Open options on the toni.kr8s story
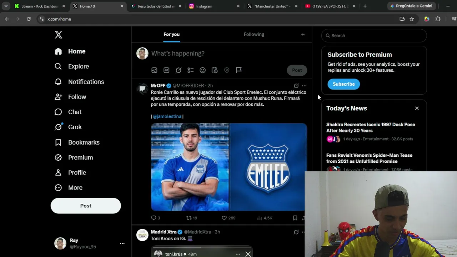This screenshot has height=257, width=457. (x=238, y=254)
